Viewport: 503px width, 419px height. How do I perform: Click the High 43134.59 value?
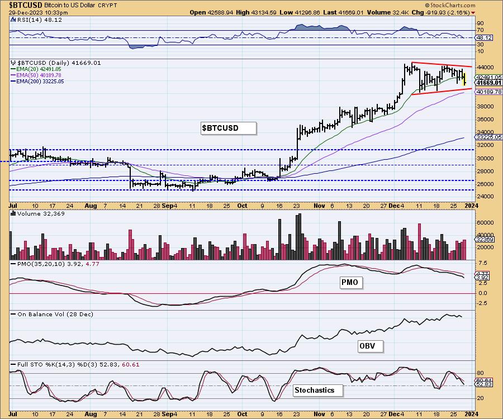coord(257,12)
